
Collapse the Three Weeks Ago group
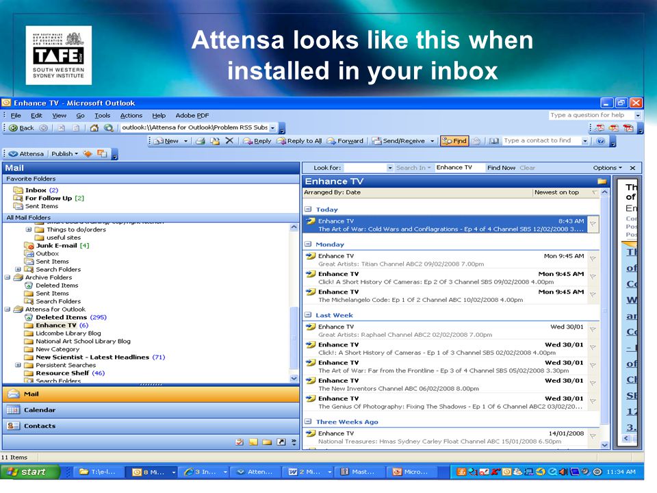click(308, 422)
